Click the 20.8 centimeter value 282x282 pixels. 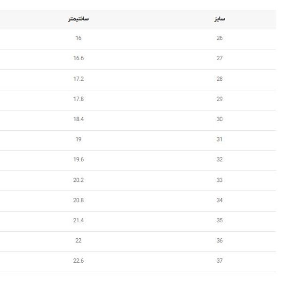point(78,200)
